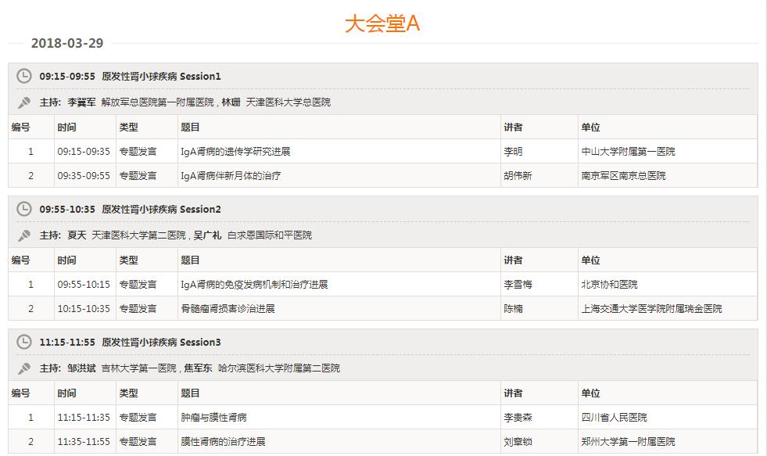Image resolution: width=767 pixels, height=456 pixels.
Task: Click the clock icon for Session2
Action: (x=23, y=210)
